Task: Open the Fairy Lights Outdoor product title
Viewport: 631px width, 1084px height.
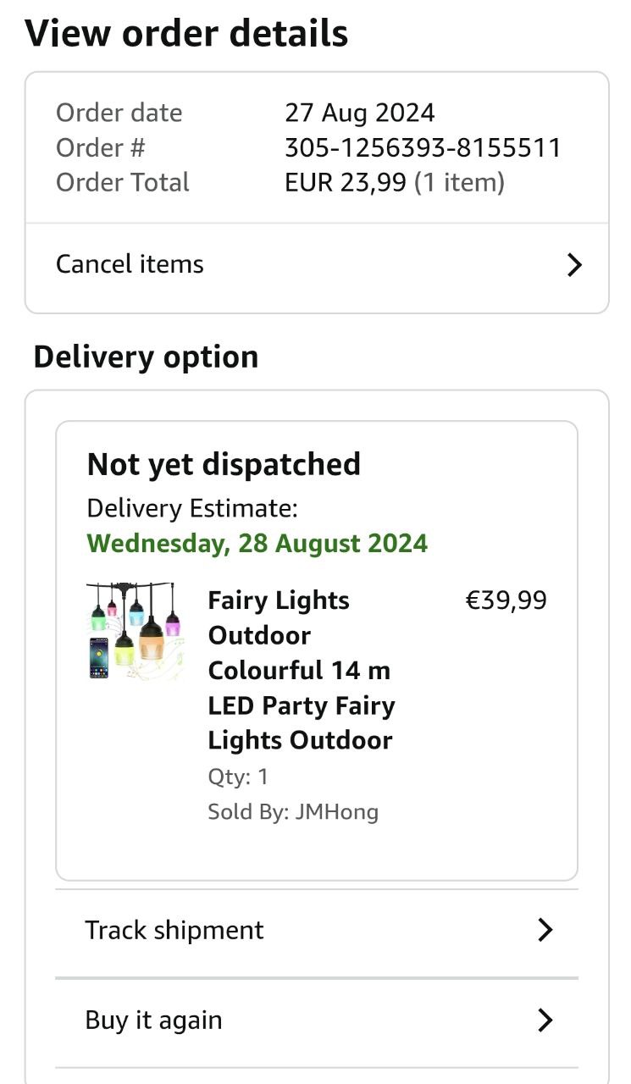Action: (x=301, y=670)
